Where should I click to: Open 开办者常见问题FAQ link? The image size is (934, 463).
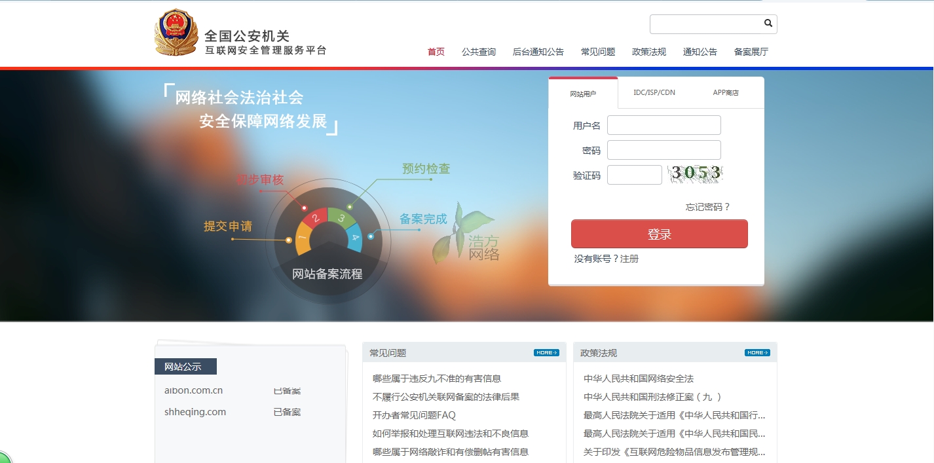click(x=414, y=415)
